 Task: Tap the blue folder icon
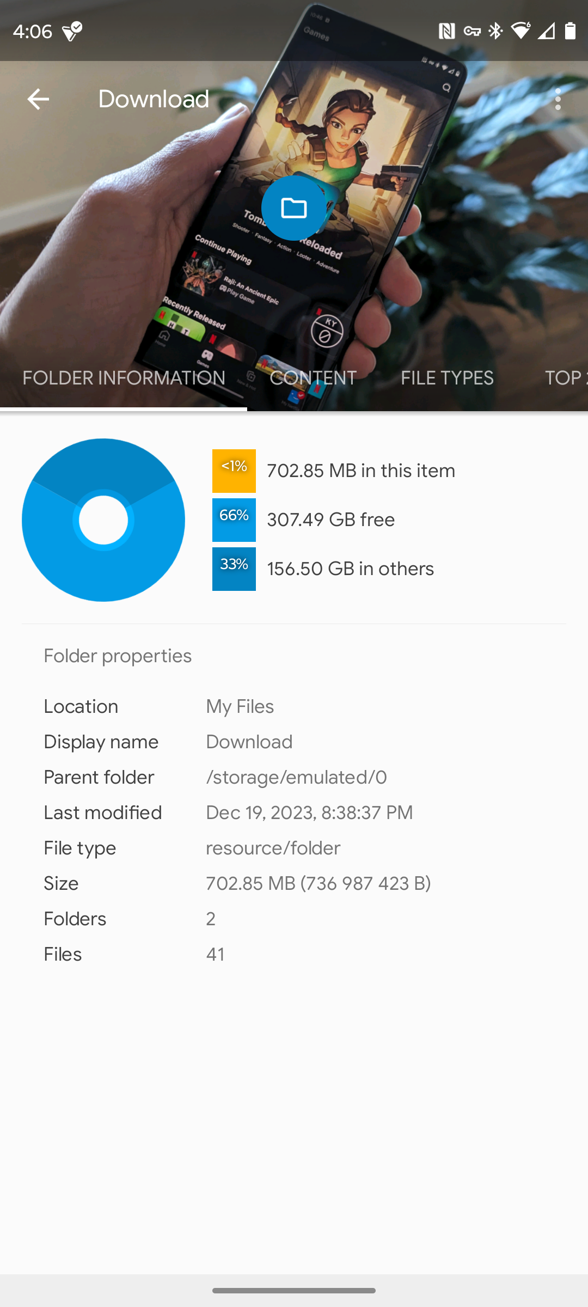293,208
